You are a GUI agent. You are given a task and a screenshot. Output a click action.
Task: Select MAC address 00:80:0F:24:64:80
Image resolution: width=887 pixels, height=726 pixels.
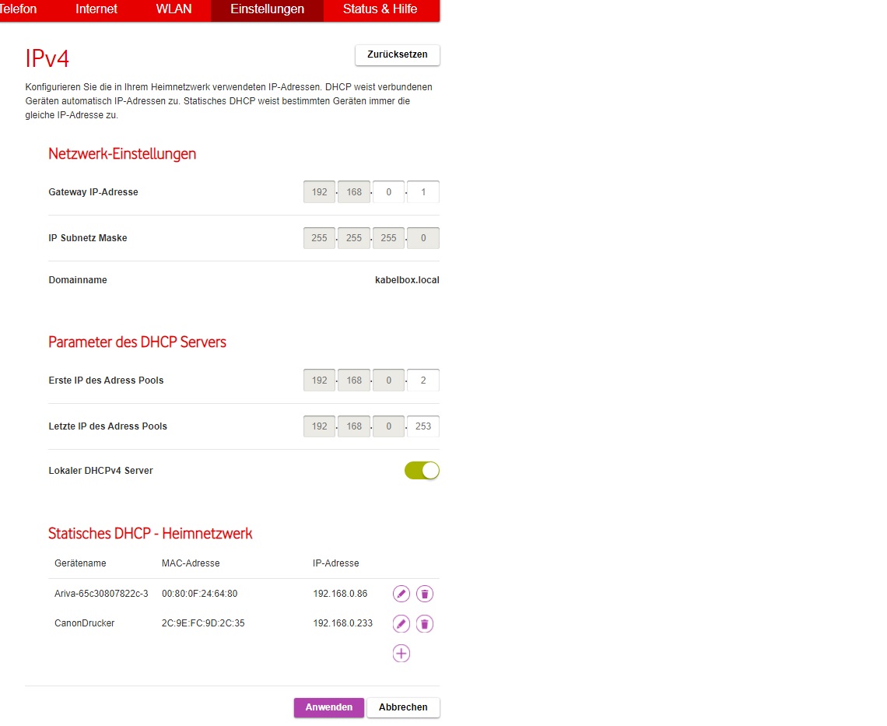pos(200,594)
